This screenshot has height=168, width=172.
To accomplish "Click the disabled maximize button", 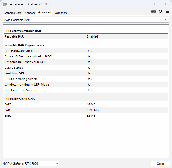I will 153,4.
